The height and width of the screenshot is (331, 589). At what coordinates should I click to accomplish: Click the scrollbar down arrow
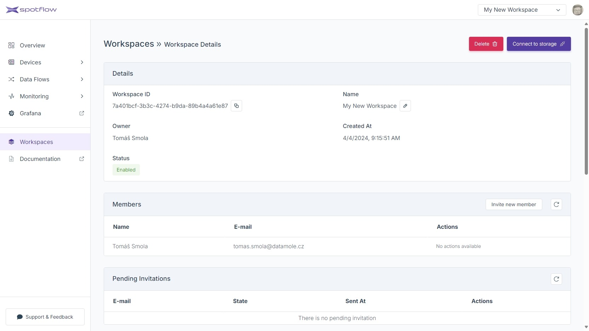586,327
